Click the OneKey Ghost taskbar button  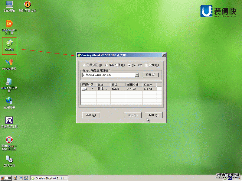(x=49, y=178)
